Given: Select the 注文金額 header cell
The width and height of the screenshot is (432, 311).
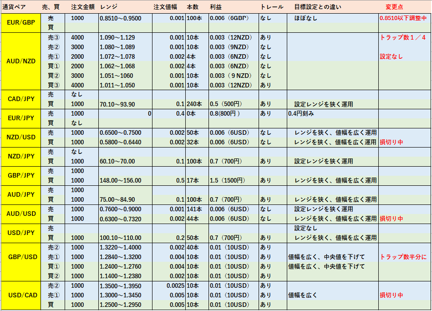Looking at the screenshot, I should (83, 7).
